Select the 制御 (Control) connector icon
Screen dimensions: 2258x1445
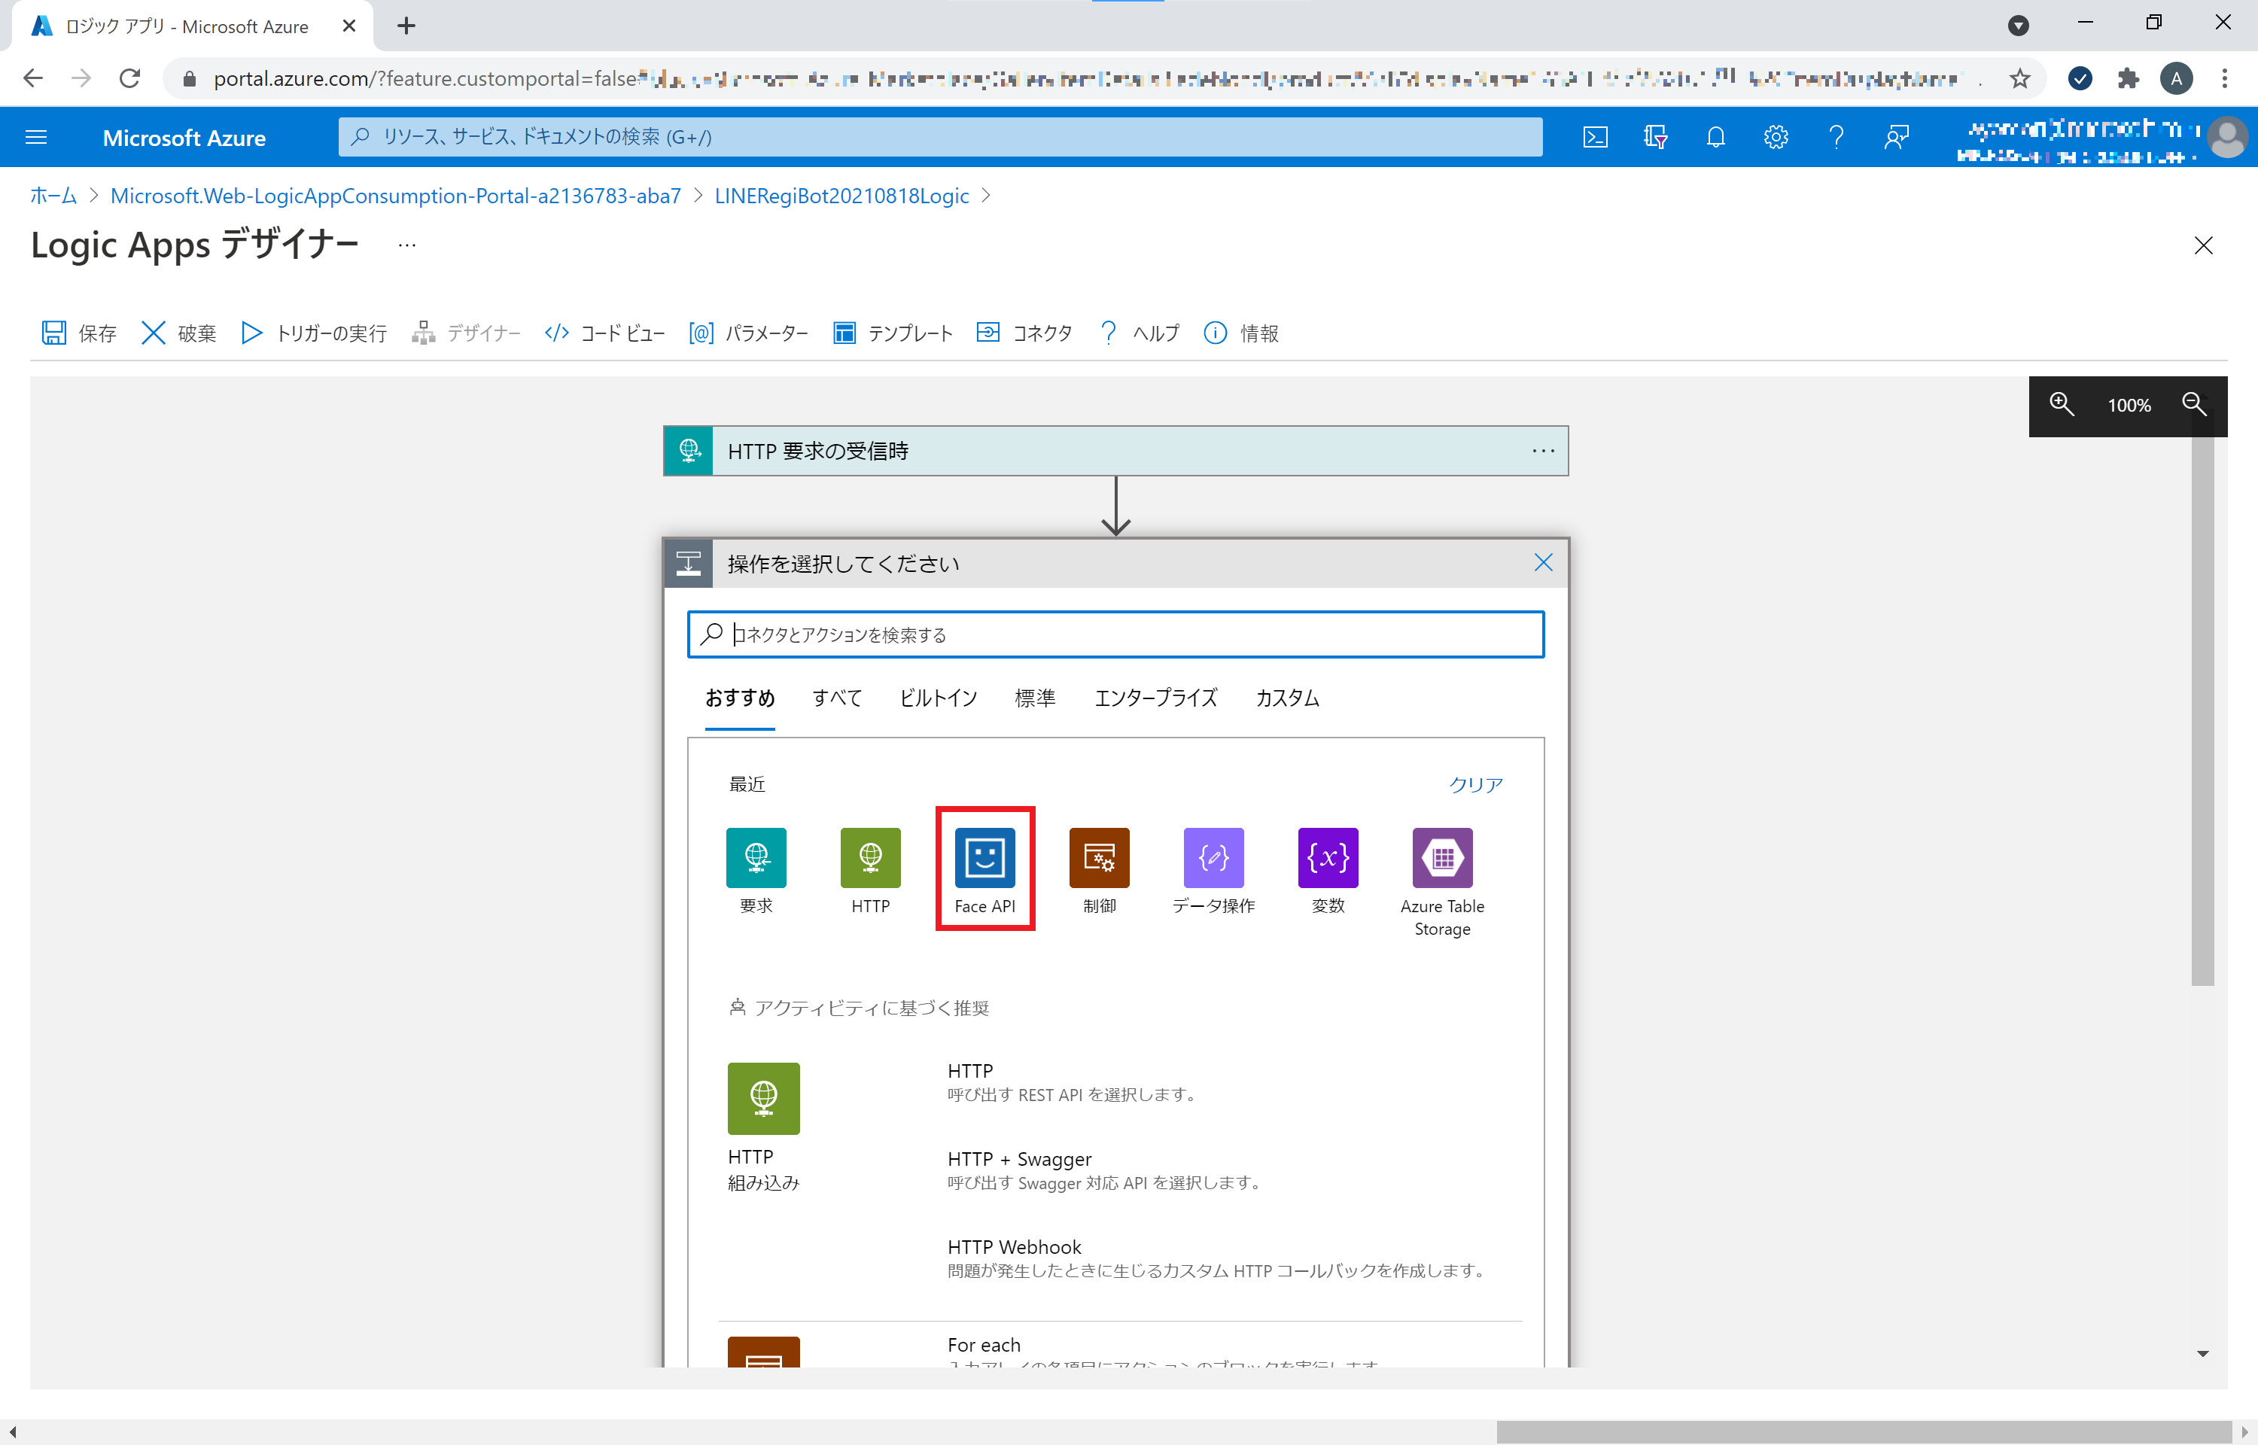click(1098, 856)
